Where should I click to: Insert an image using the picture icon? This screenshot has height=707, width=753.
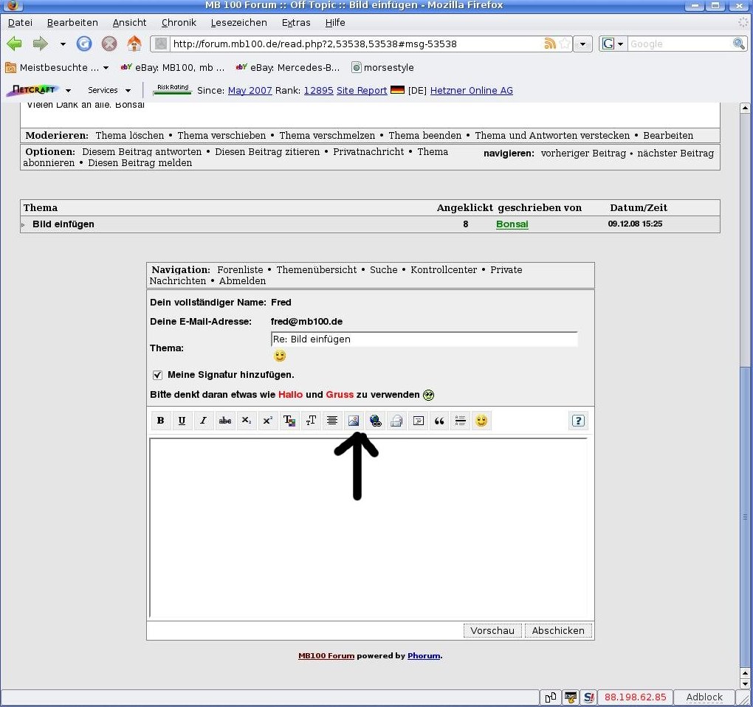tap(354, 421)
